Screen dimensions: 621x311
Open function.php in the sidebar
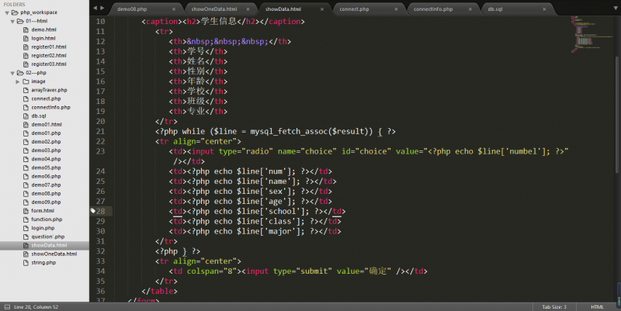click(46, 219)
